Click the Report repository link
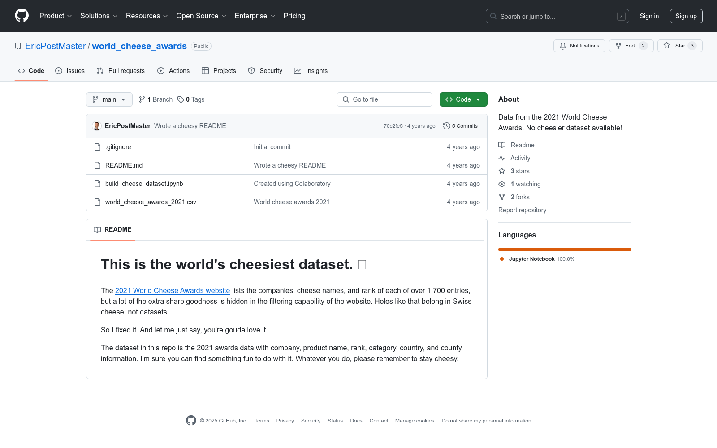Screen dimensions: 717x448 [x=523, y=210]
